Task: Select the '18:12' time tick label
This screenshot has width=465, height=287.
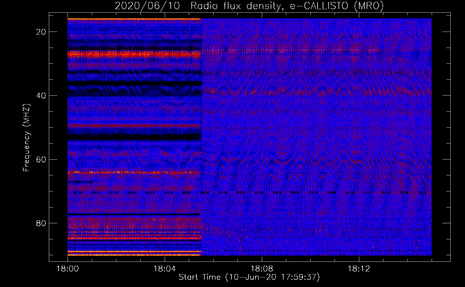Action: (x=359, y=269)
